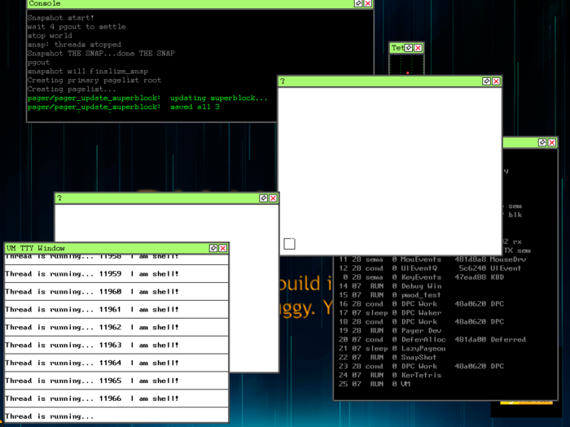Click the "11962 I am shell!" line

pyautogui.click(x=91, y=327)
